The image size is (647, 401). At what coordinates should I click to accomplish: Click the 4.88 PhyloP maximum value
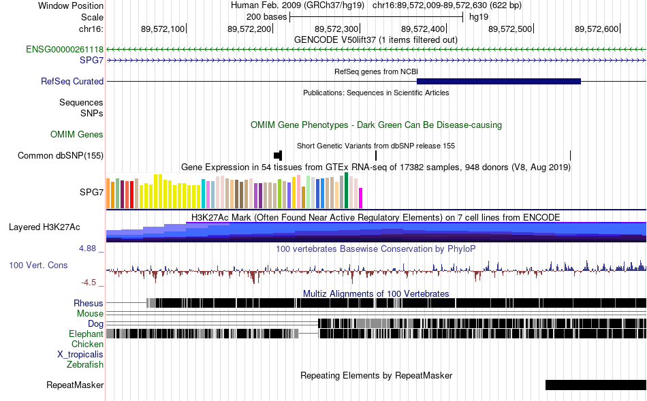87,248
